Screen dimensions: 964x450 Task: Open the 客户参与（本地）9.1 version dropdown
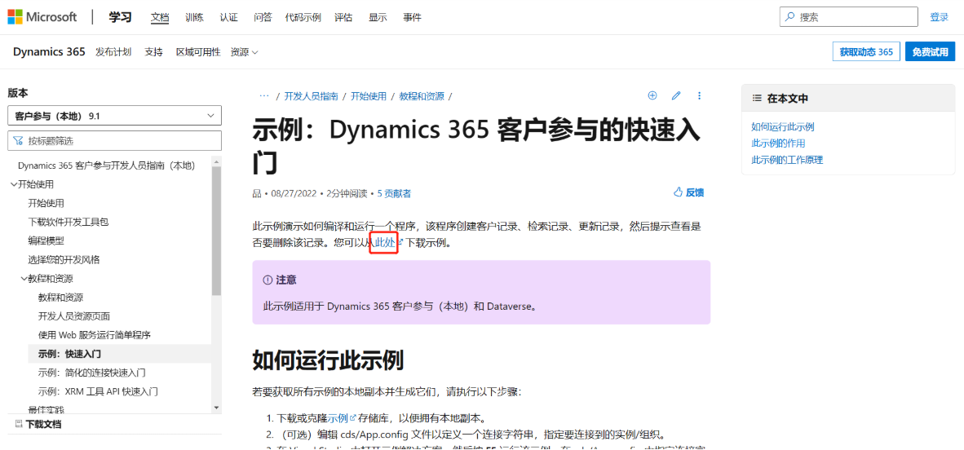coord(114,116)
